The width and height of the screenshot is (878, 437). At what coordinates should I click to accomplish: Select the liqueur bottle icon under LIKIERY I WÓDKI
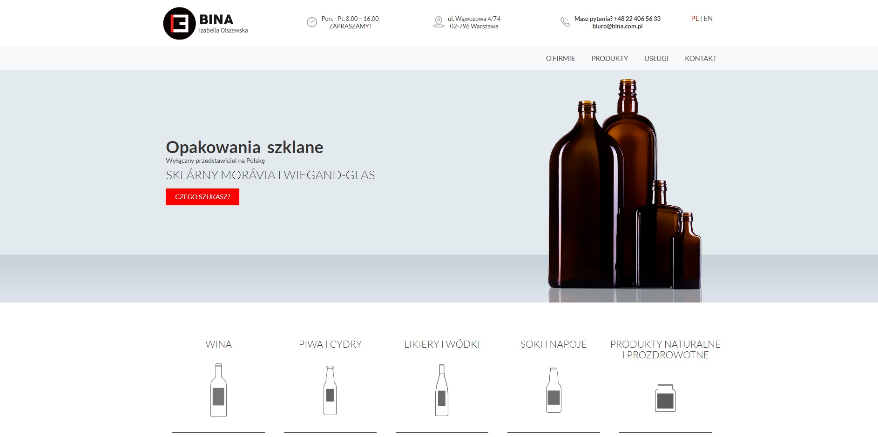pyautogui.click(x=442, y=390)
